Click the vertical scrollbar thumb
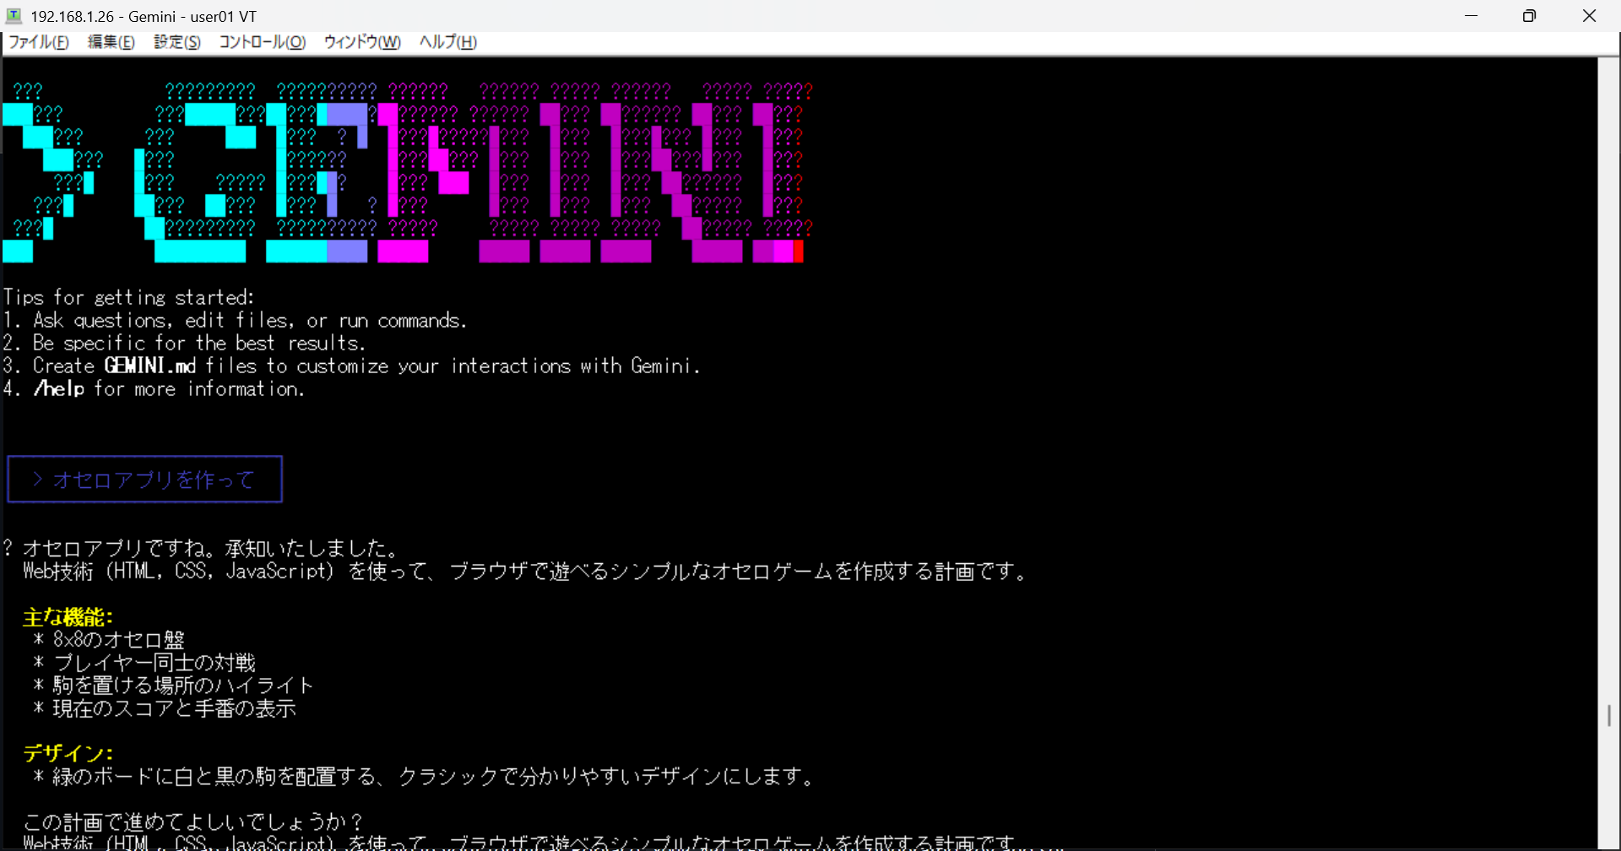 pos(1609,715)
